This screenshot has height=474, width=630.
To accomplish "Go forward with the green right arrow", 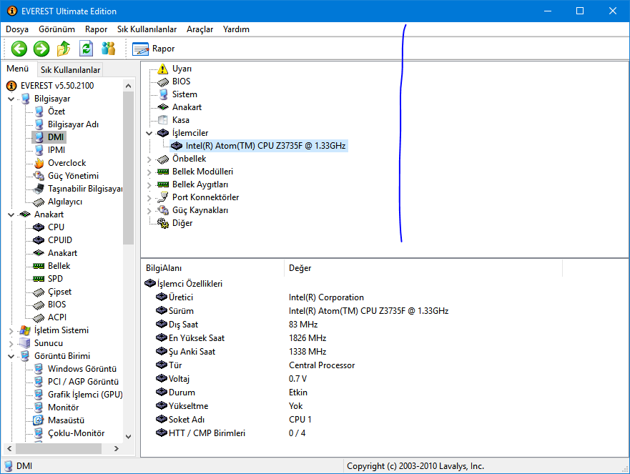I will tap(41, 49).
